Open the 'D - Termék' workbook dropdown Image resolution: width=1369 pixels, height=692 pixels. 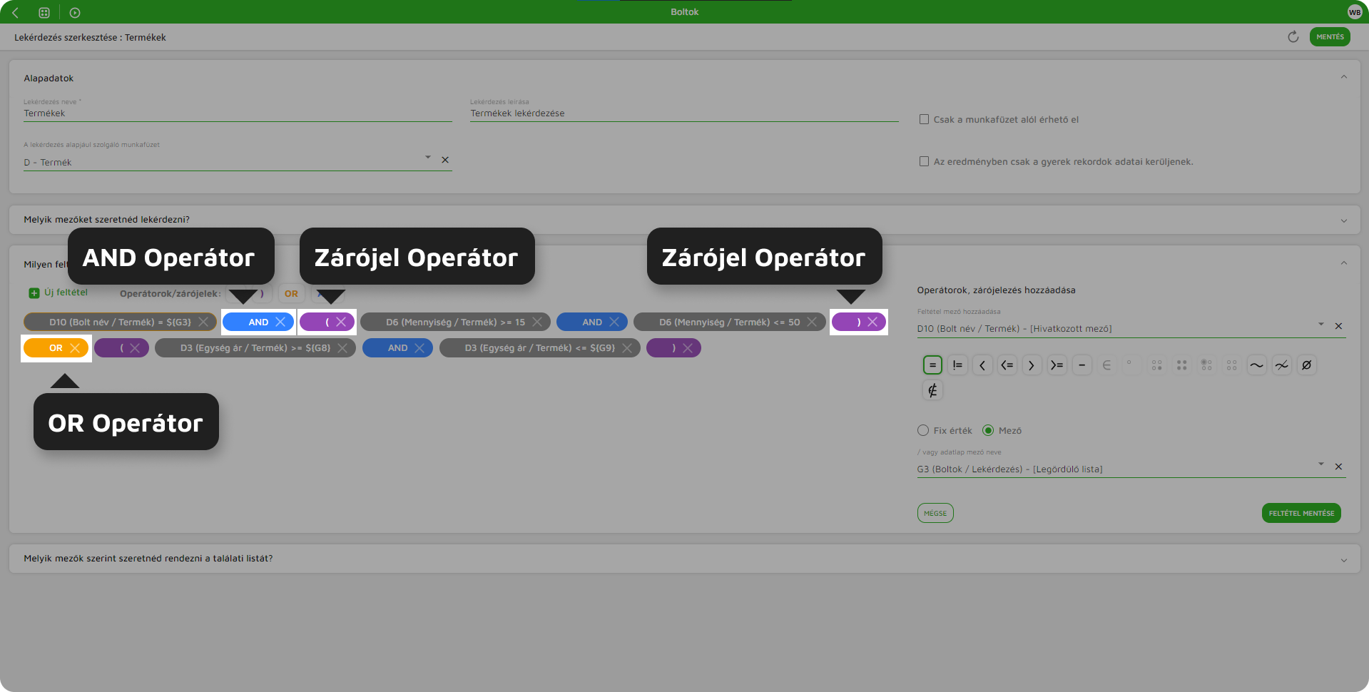click(x=428, y=157)
